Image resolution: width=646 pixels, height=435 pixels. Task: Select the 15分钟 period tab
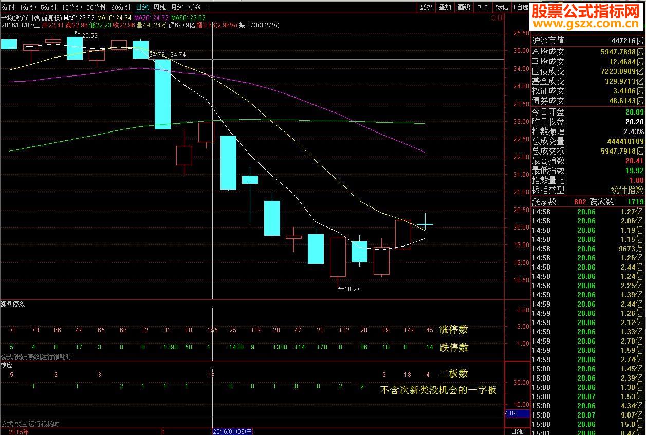(72, 7)
